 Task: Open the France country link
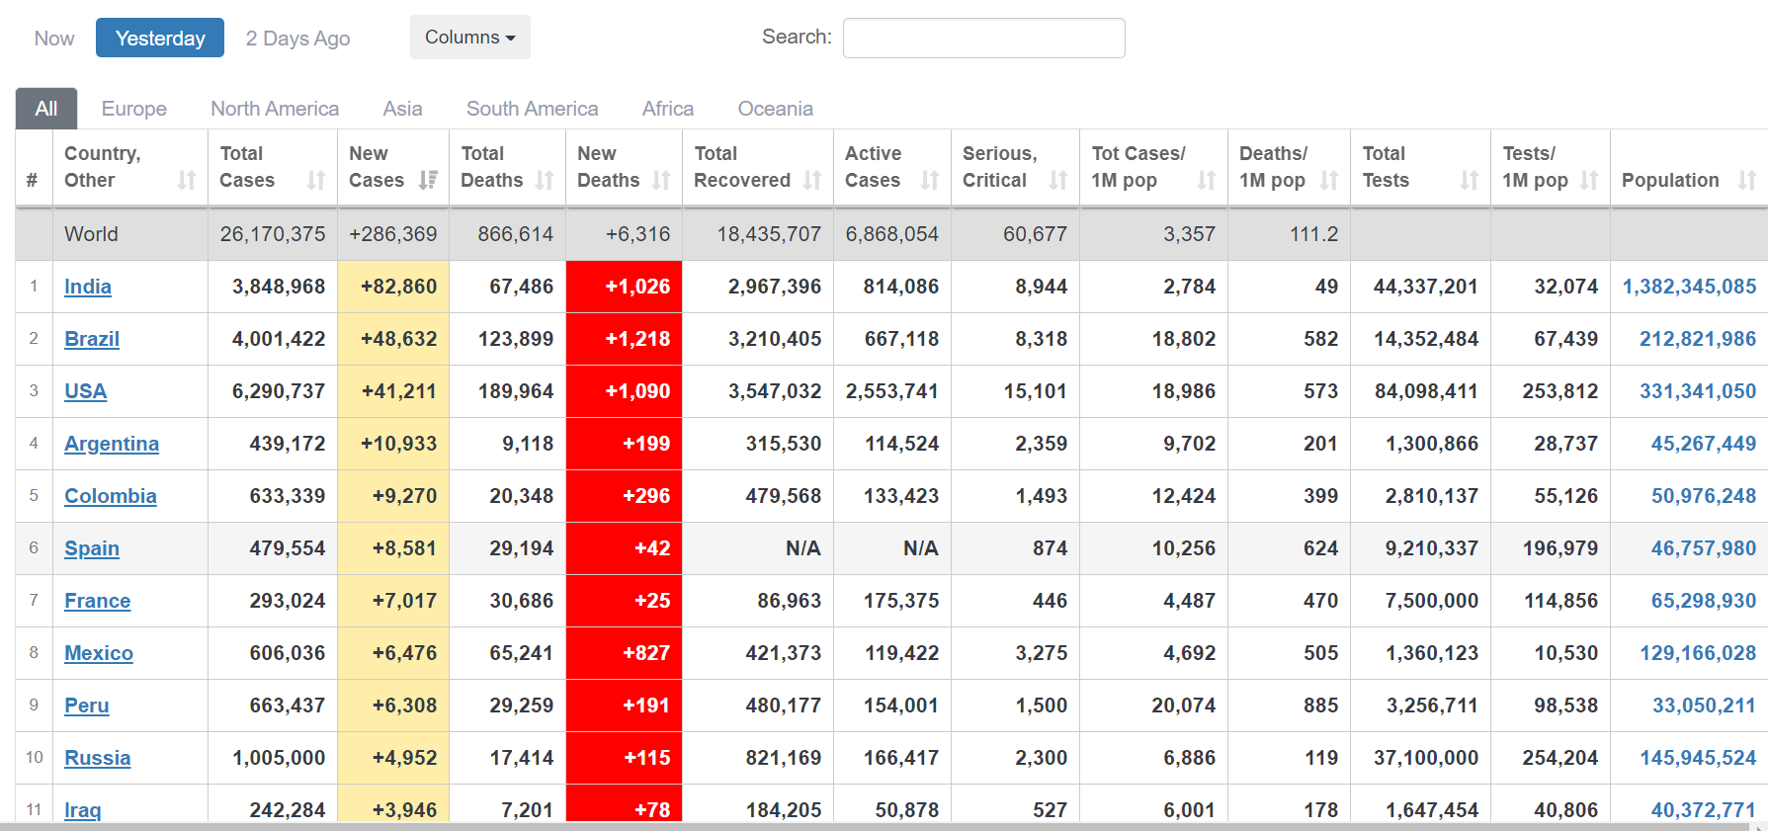98,601
